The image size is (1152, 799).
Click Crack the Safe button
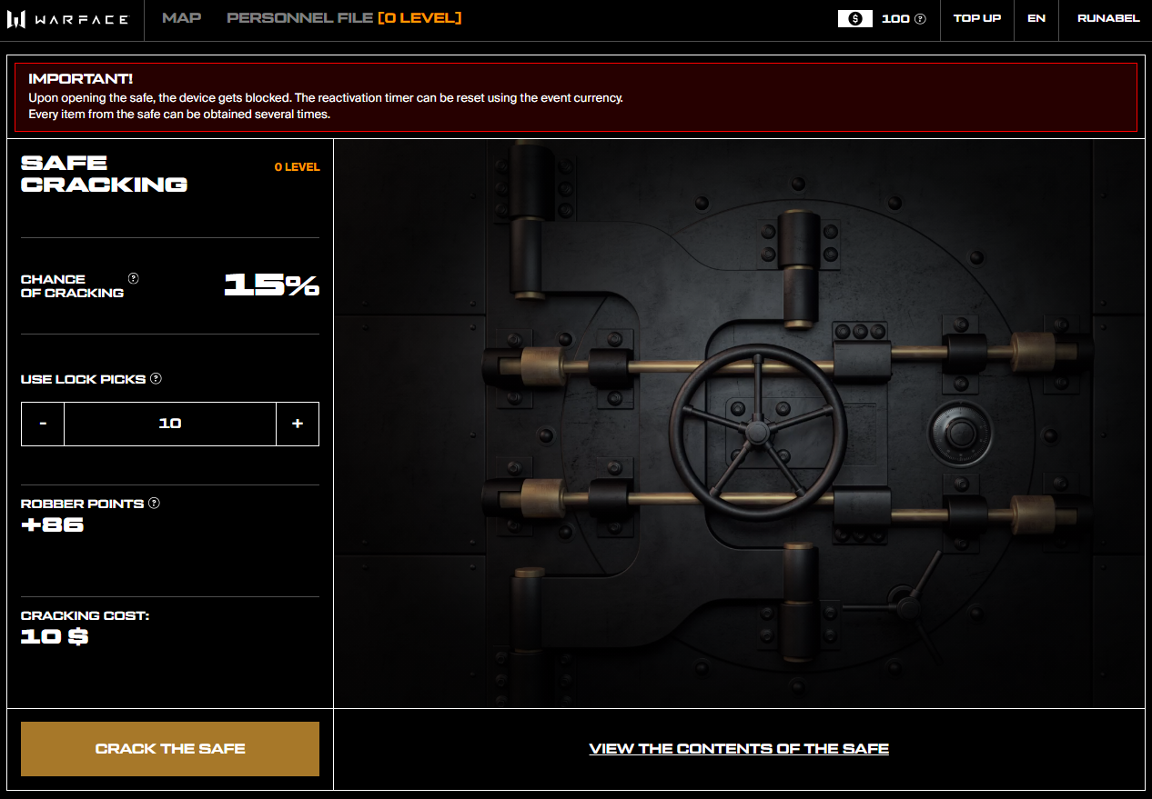(170, 749)
